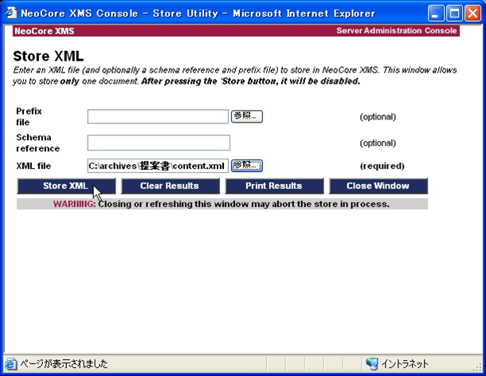Click the page icon in the status bar

(x=11, y=363)
